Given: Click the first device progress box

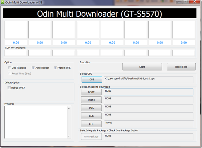Looking at the screenshot, I should point(16,30).
